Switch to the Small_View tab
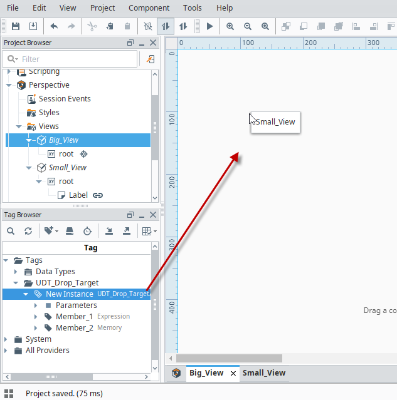The height and width of the screenshot is (400, 397). tap(264, 373)
